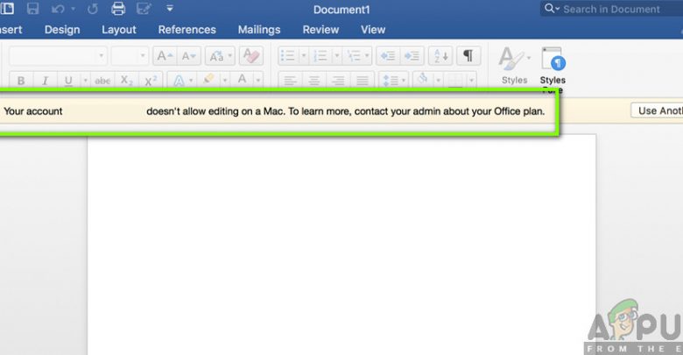The height and width of the screenshot is (355, 683).
Task: Open the Design tab
Action: (62, 30)
